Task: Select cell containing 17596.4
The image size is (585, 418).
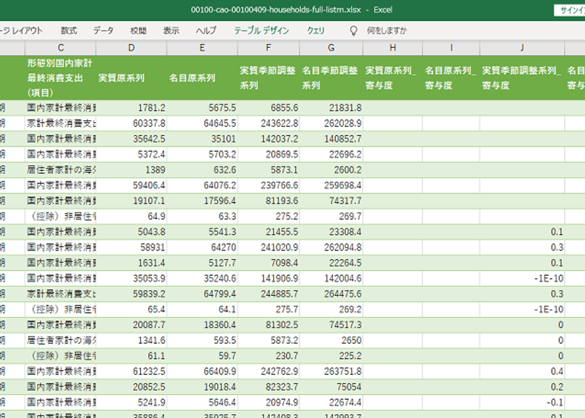Action: (202, 201)
